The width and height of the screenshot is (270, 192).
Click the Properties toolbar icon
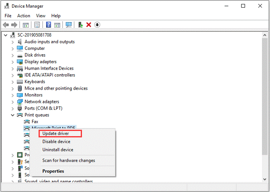pyautogui.click(x=37, y=25)
